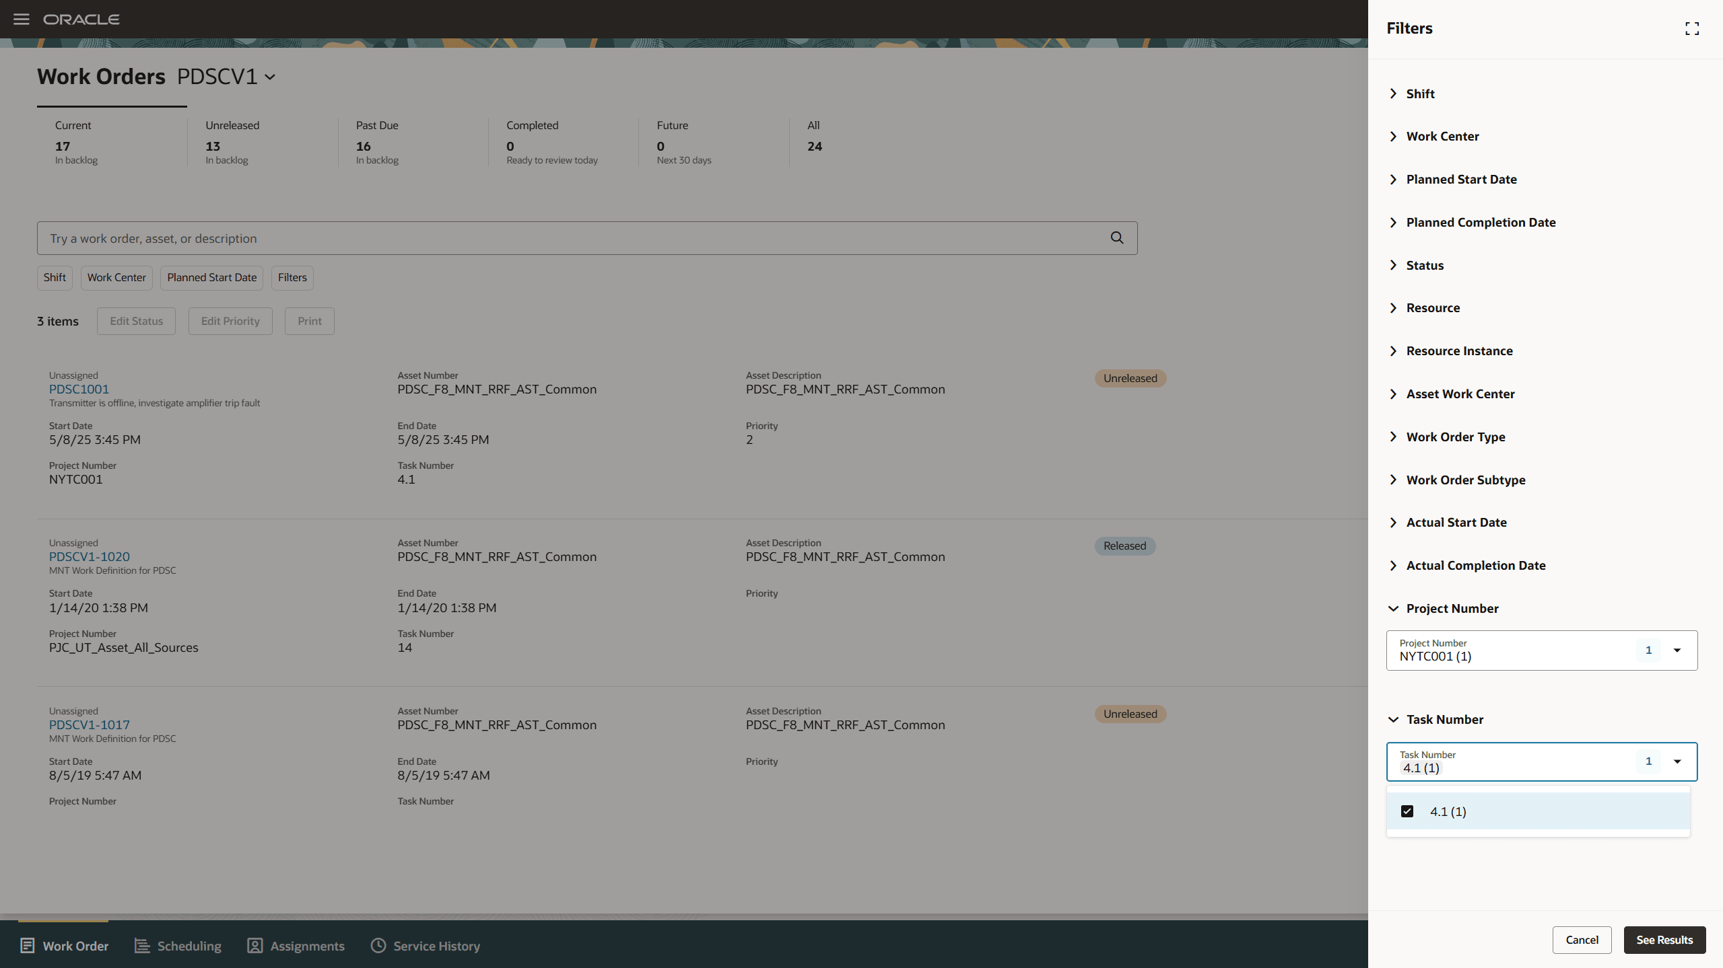Click inside the work order search field

471,237
